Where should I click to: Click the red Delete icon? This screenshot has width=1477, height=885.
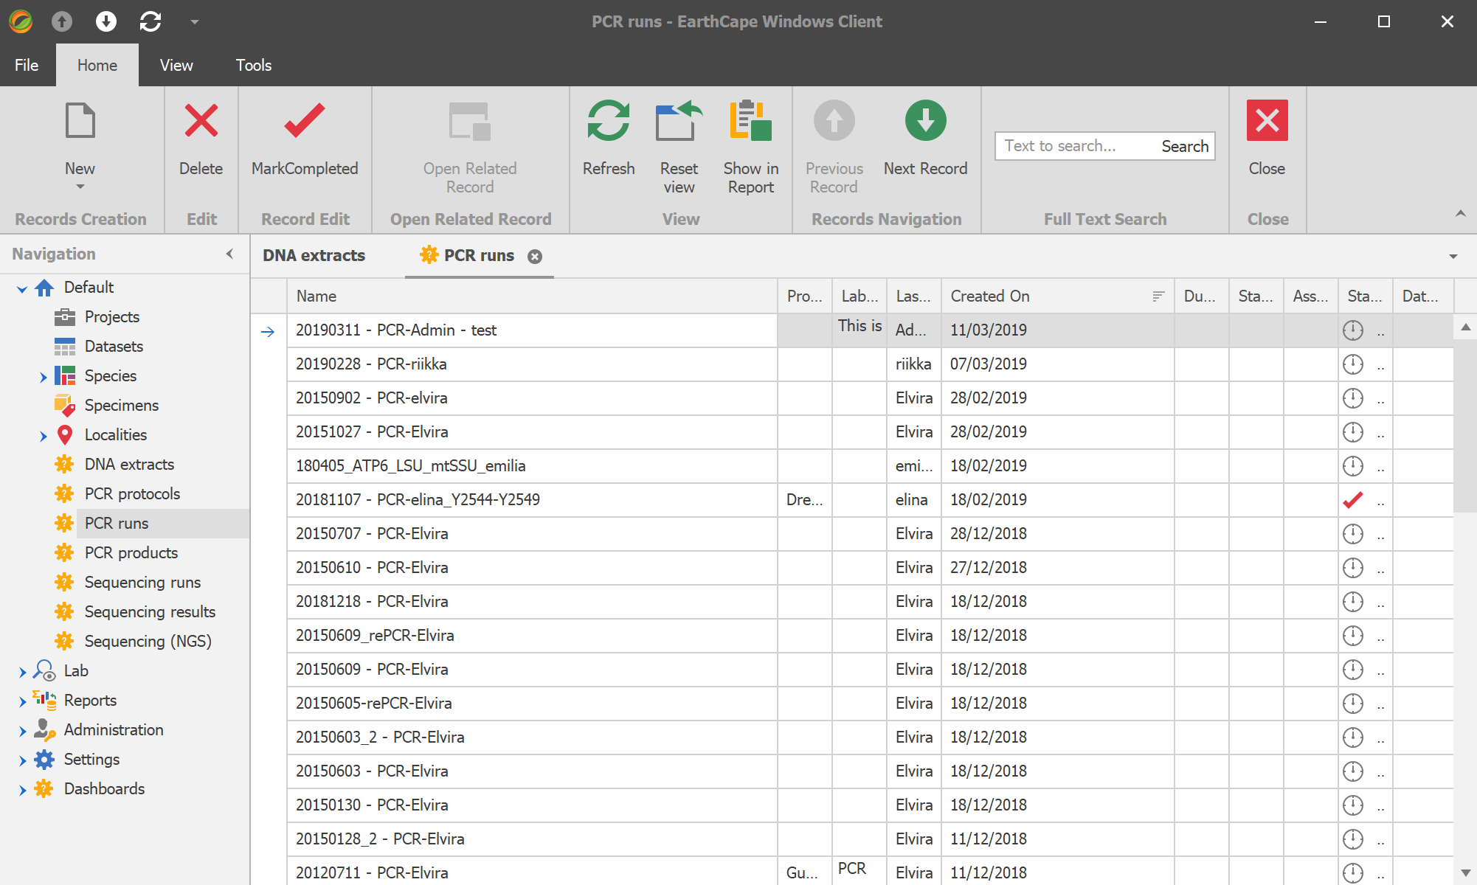[x=201, y=120]
